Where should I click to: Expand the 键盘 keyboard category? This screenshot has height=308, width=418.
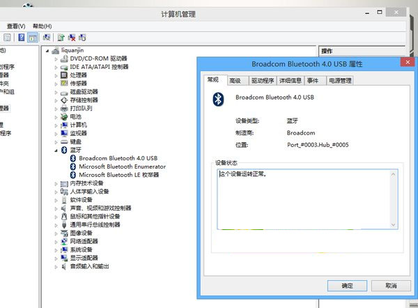pos(56,141)
